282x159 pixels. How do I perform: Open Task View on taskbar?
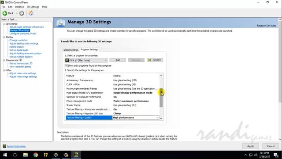coord(15,155)
